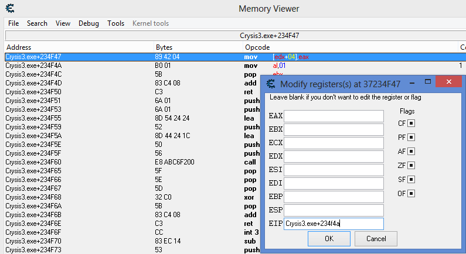Click the xor opcode in row 234F68
This screenshot has width=466, height=254.
tap(249, 197)
